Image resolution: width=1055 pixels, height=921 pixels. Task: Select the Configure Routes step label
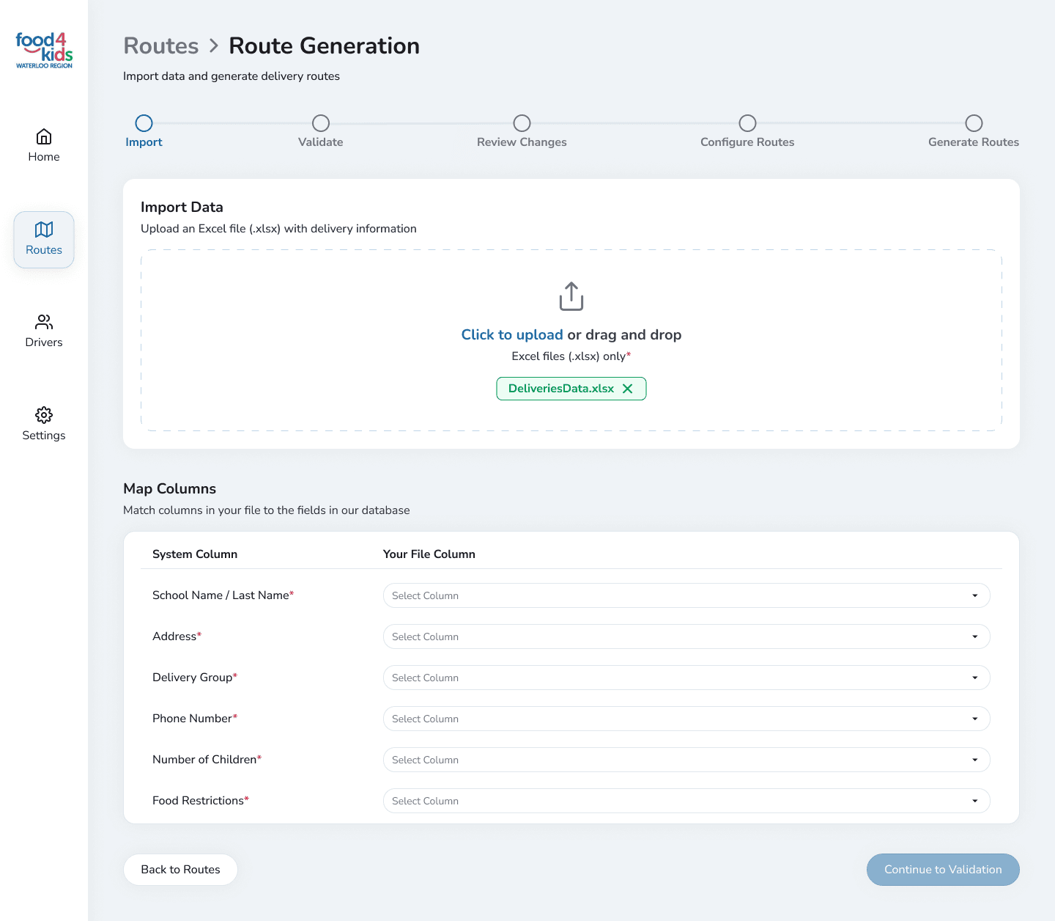747,142
